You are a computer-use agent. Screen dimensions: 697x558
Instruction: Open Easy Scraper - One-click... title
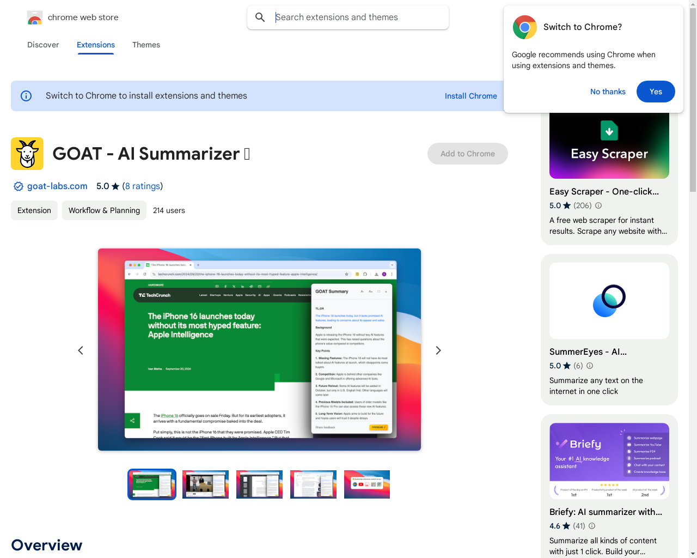pyautogui.click(x=604, y=192)
